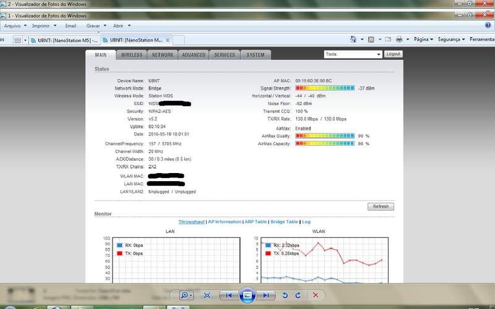Switch to first UBNT NanoStation M5 browser tab

pyautogui.click(x=64, y=40)
